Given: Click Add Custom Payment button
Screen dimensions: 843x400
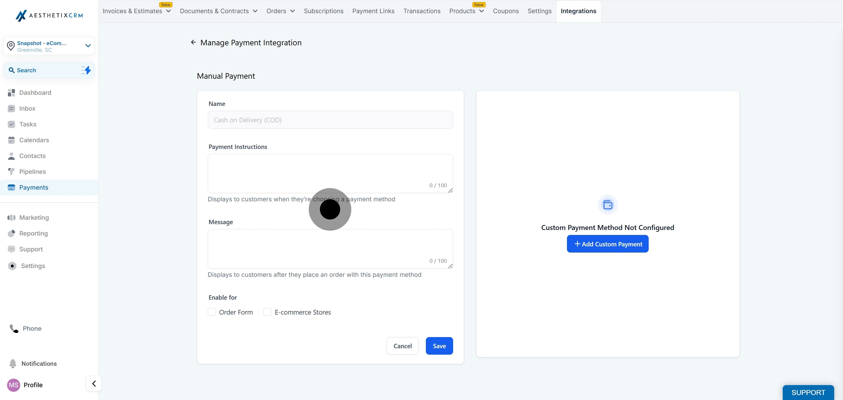Looking at the screenshot, I should [607, 244].
